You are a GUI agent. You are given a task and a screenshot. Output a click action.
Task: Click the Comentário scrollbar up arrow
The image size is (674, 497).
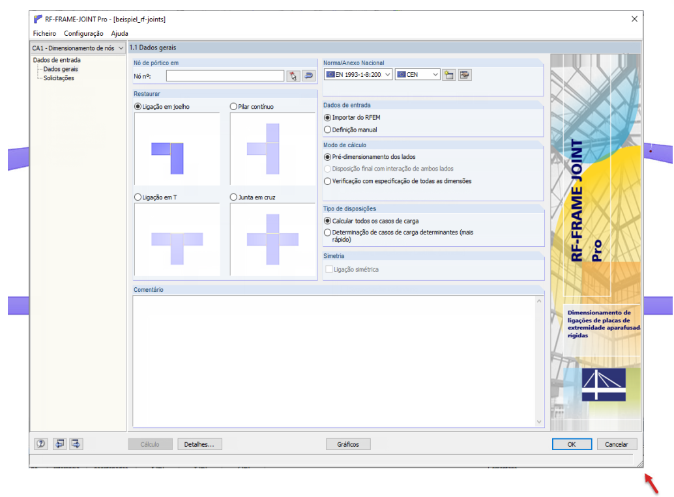point(539,301)
